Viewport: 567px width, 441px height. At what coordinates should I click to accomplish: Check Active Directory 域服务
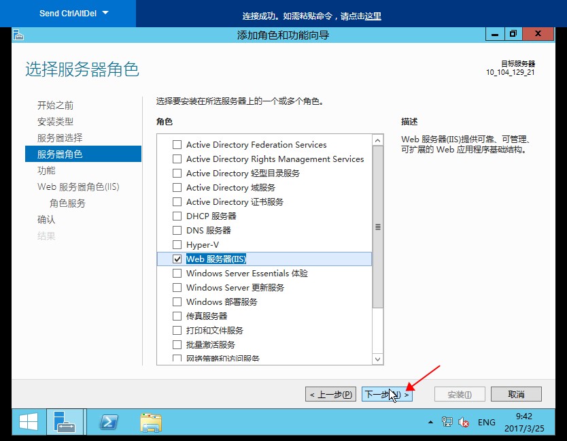click(x=177, y=188)
